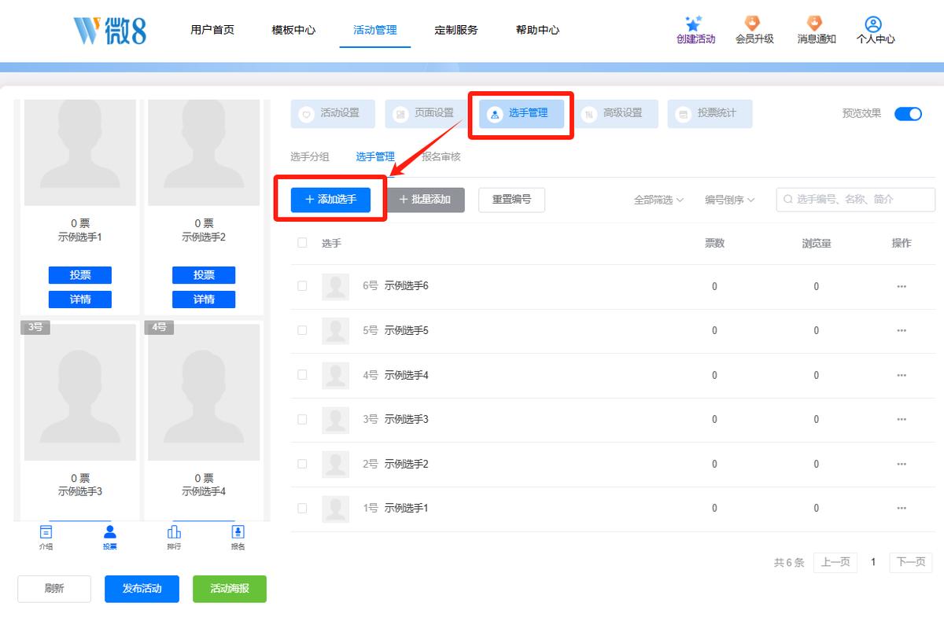The height and width of the screenshot is (643, 944).
Task: Open 个人中心 profile icon
Action: [x=873, y=24]
